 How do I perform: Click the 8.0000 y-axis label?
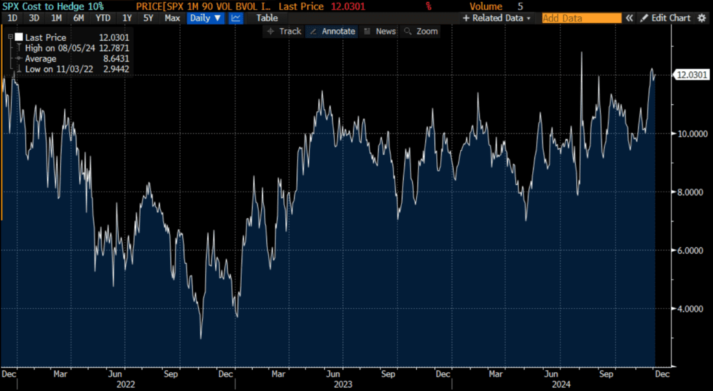tap(692, 192)
